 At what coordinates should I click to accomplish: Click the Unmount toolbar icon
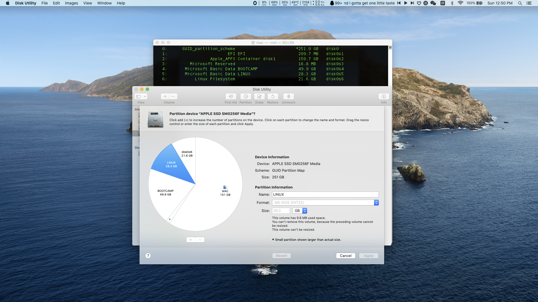[288, 96]
